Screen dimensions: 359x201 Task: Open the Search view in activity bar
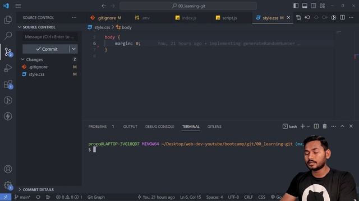pos(8,36)
